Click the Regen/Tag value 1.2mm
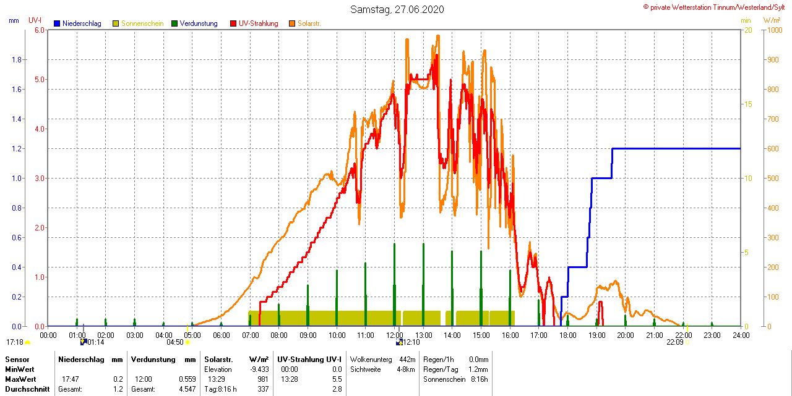This screenshot has width=792, height=396. [478, 369]
